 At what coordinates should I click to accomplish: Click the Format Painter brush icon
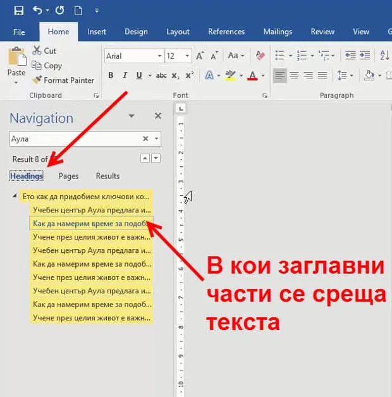[x=37, y=80]
